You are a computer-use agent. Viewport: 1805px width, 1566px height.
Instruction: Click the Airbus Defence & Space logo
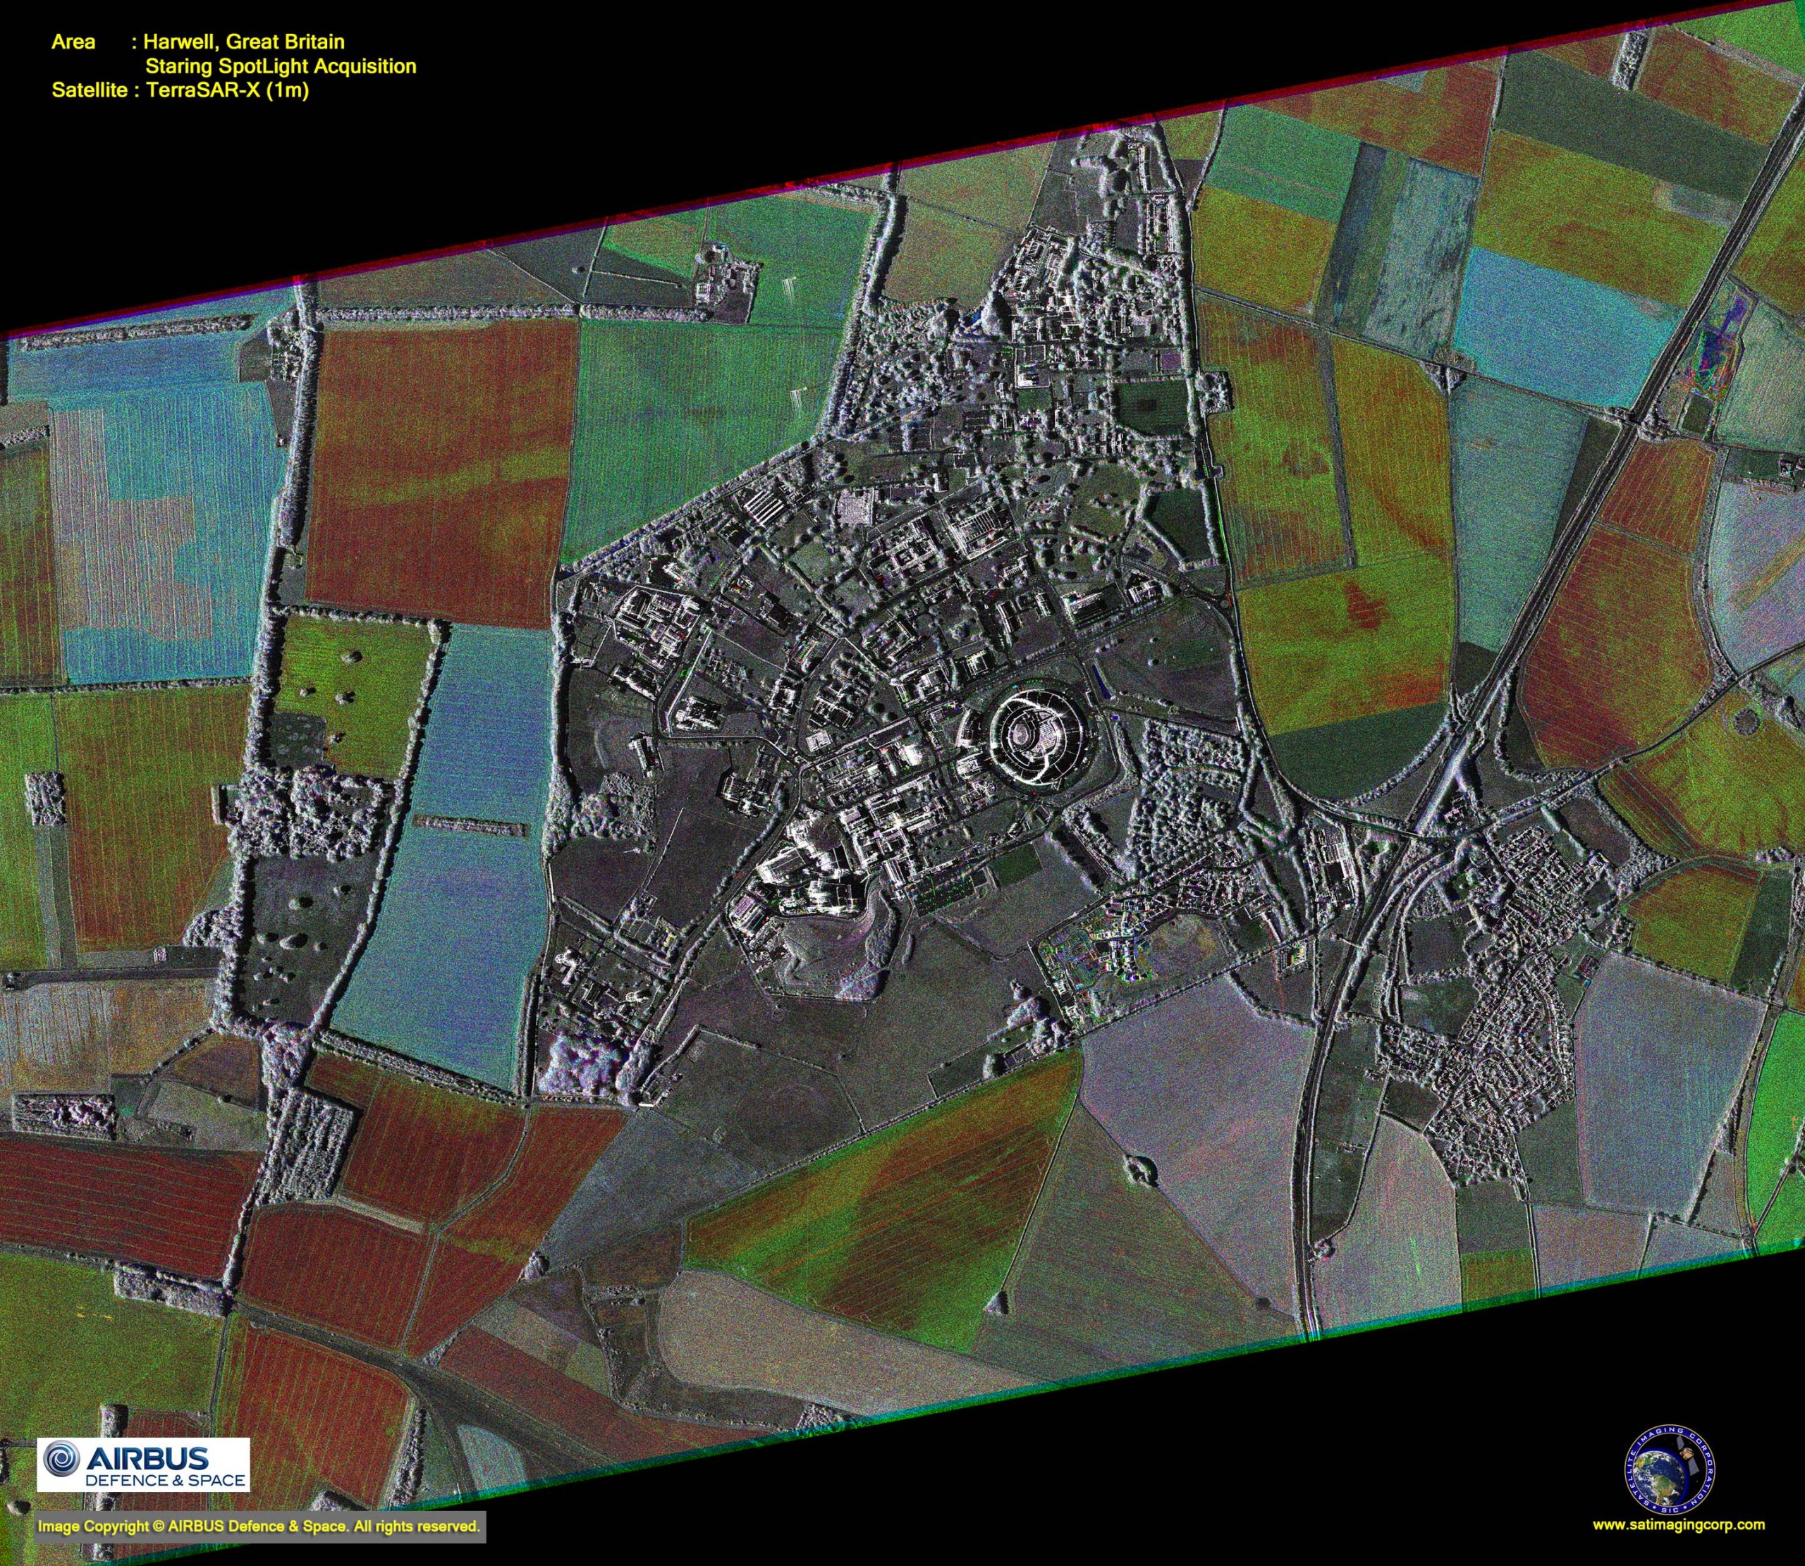tap(142, 1464)
